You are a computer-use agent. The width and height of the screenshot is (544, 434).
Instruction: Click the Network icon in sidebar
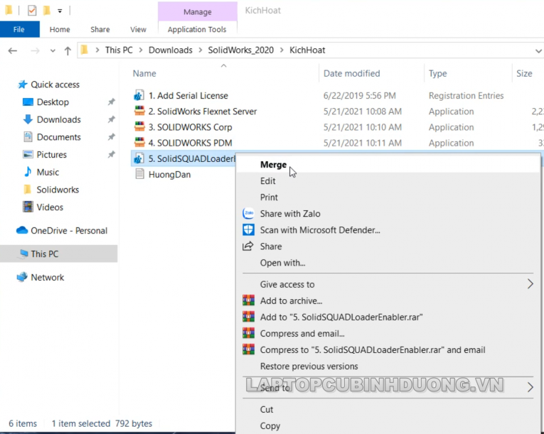pyautogui.click(x=22, y=276)
